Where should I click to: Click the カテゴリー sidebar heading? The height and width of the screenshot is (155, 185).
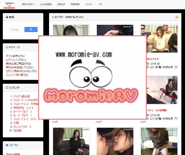tap(15, 145)
